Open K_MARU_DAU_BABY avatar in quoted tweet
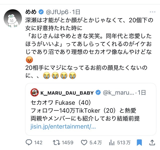 (x=34, y=92)
